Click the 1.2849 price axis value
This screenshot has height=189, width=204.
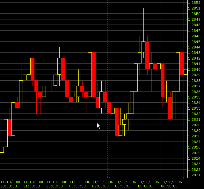[x=194, y=19]
